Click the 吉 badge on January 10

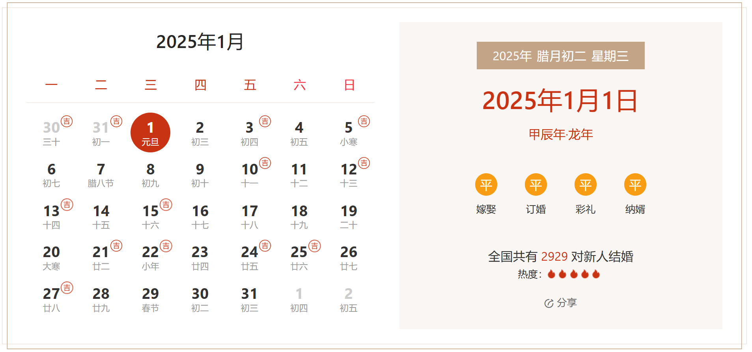(265, 163)
